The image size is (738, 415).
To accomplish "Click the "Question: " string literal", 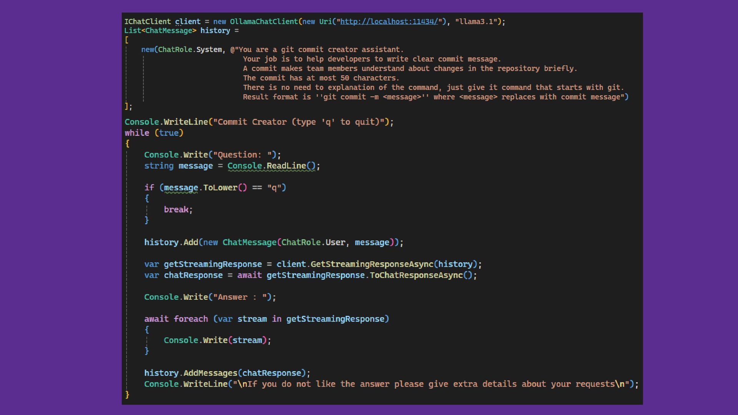I will [243, 155].
